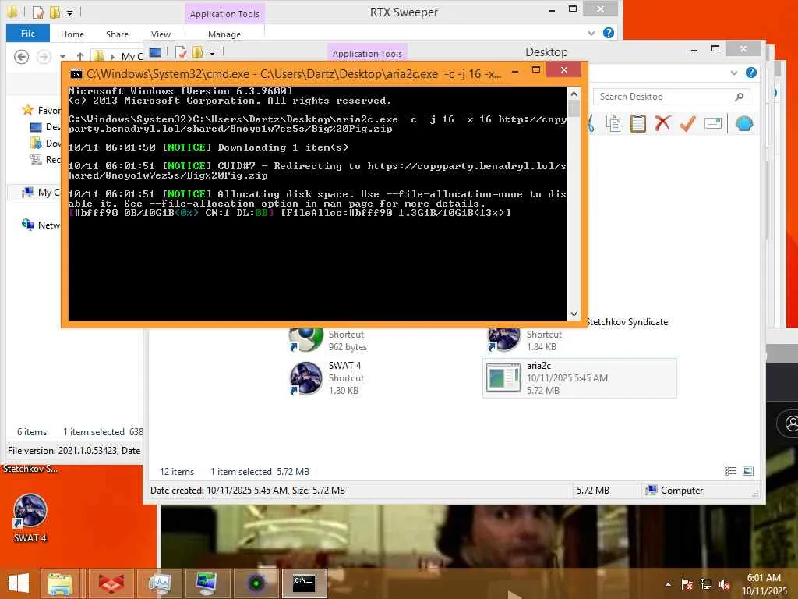Open the Start menu

point(19,583)
